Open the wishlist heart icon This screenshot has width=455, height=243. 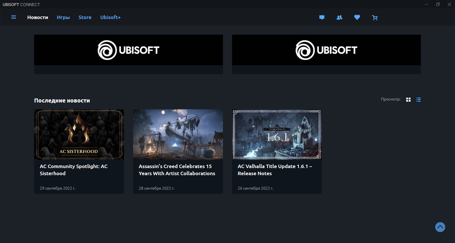coord(357,17)
